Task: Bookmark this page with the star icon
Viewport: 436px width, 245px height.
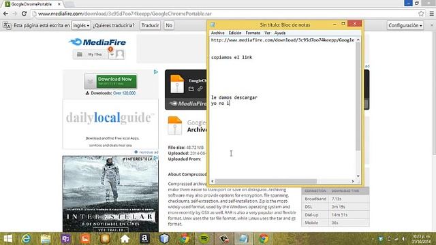Action: coord(421,14)
